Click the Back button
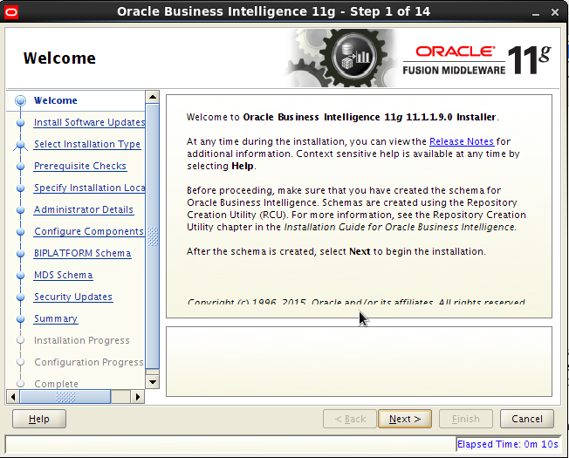Viewport: 569px width, 458px height. point(350,419)
